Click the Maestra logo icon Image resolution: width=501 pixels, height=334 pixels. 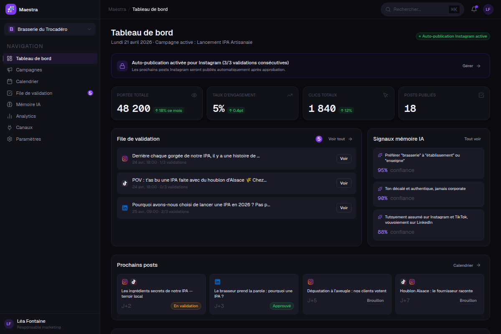click(x=11, y=9)
